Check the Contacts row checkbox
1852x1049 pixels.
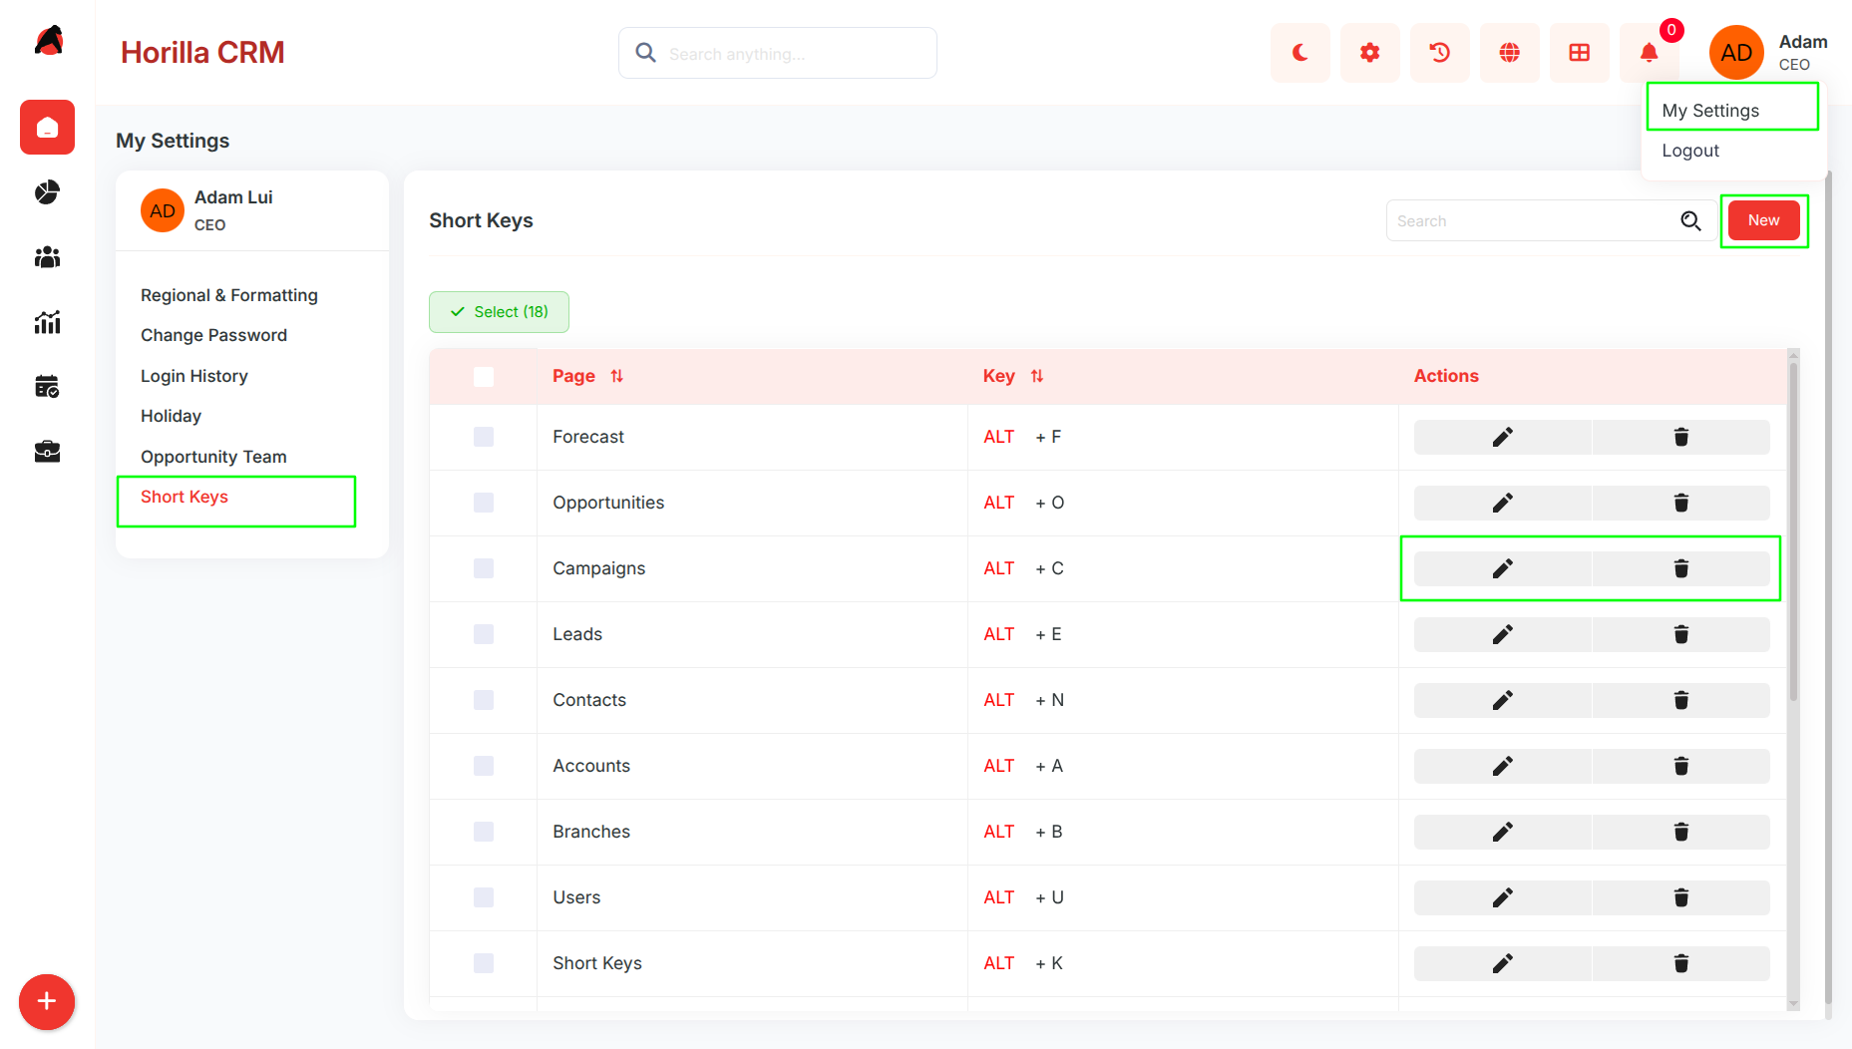click(484, 700)
